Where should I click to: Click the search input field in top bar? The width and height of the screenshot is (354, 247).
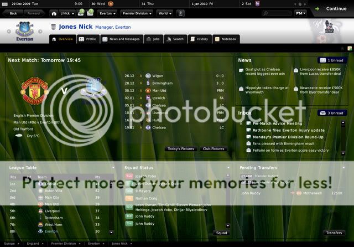pyautogui.click(x=277, y=13)
